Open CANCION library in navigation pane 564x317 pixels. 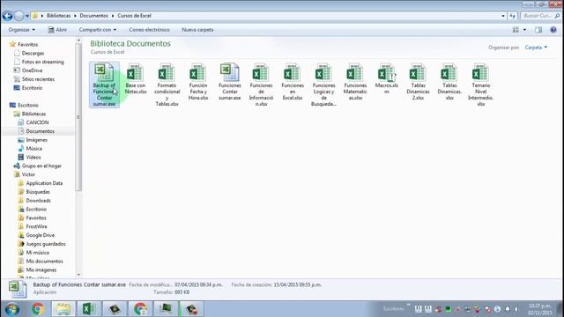coord(37,122)
